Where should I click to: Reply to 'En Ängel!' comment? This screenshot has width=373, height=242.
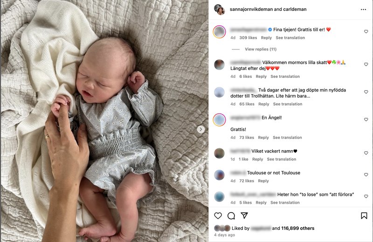point(263,138)
